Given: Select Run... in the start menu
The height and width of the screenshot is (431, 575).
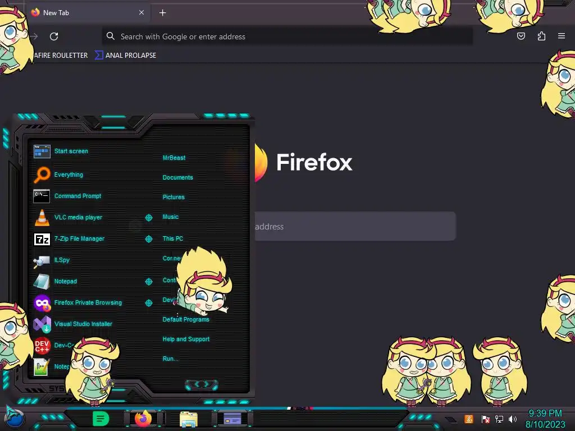Looking at the screenshot, I should coord(171,359).
